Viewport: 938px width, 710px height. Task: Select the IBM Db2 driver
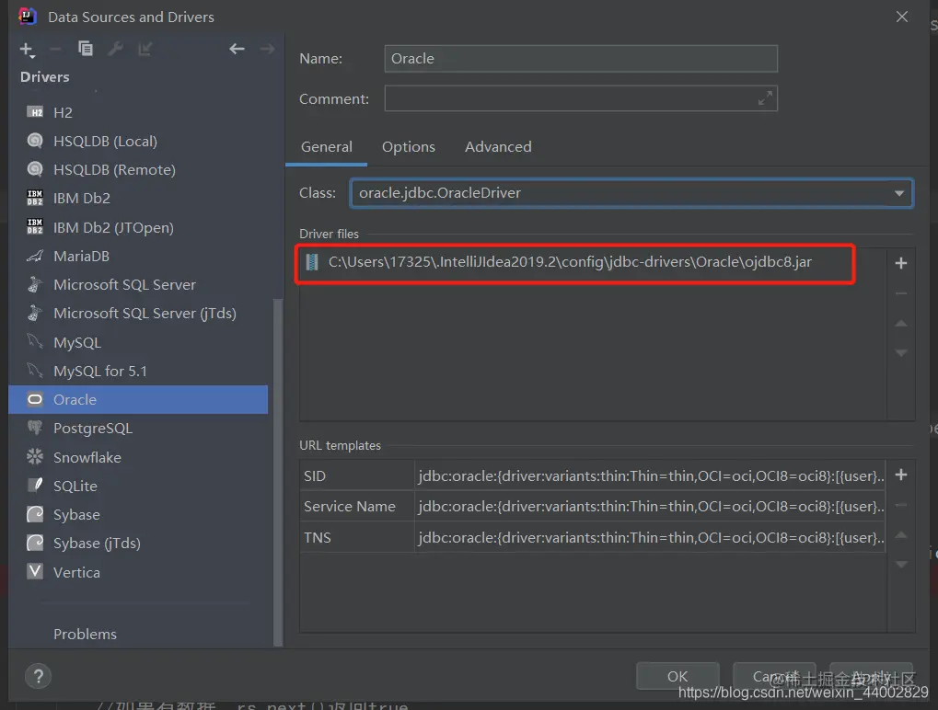tap(138, 198)
